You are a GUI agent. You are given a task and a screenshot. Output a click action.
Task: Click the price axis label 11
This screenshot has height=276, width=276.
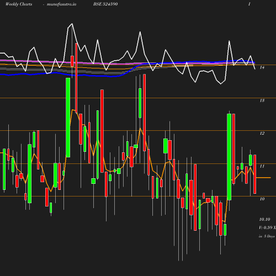point(262,166)
